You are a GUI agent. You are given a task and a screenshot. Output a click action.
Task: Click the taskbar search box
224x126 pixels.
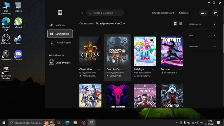click(x=31, y=122)
